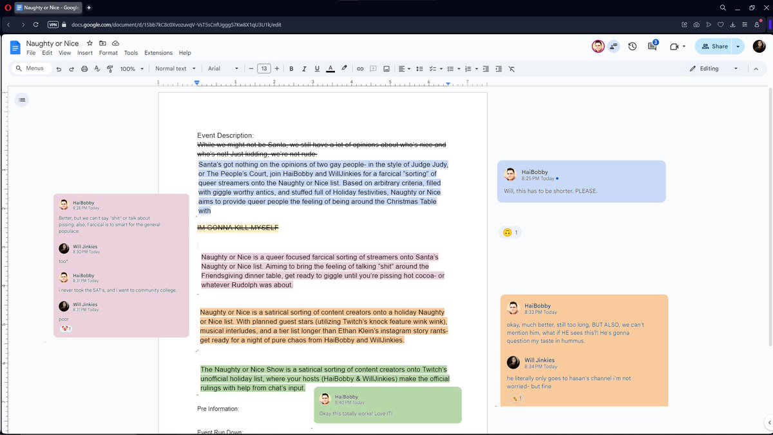The image size is (773, 435).
Task: Open the Arial font dropdown
Action: coord(223,68)
